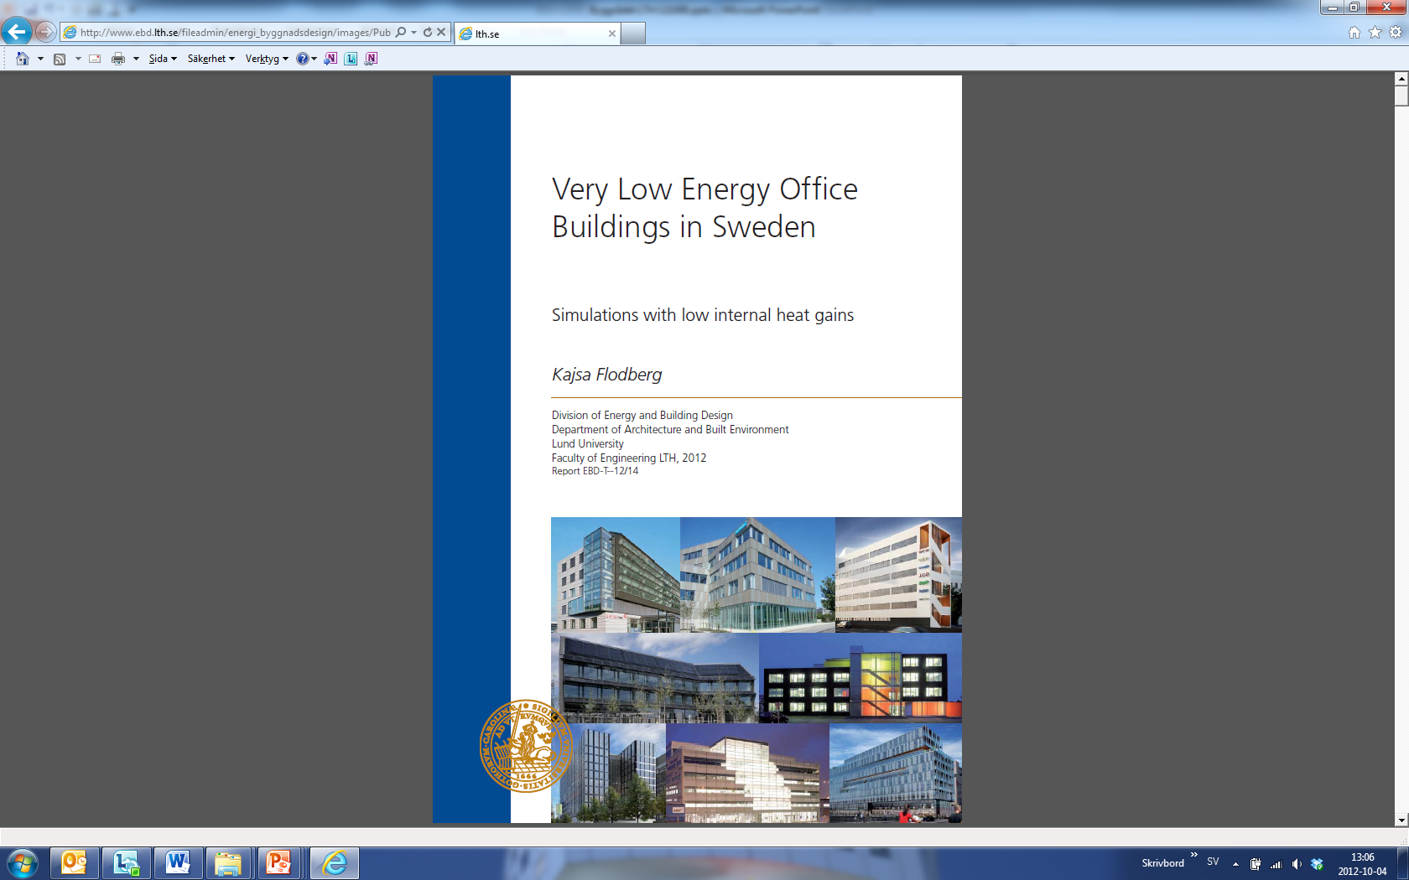Click the Dropbox tray icon

[1317, 864]
